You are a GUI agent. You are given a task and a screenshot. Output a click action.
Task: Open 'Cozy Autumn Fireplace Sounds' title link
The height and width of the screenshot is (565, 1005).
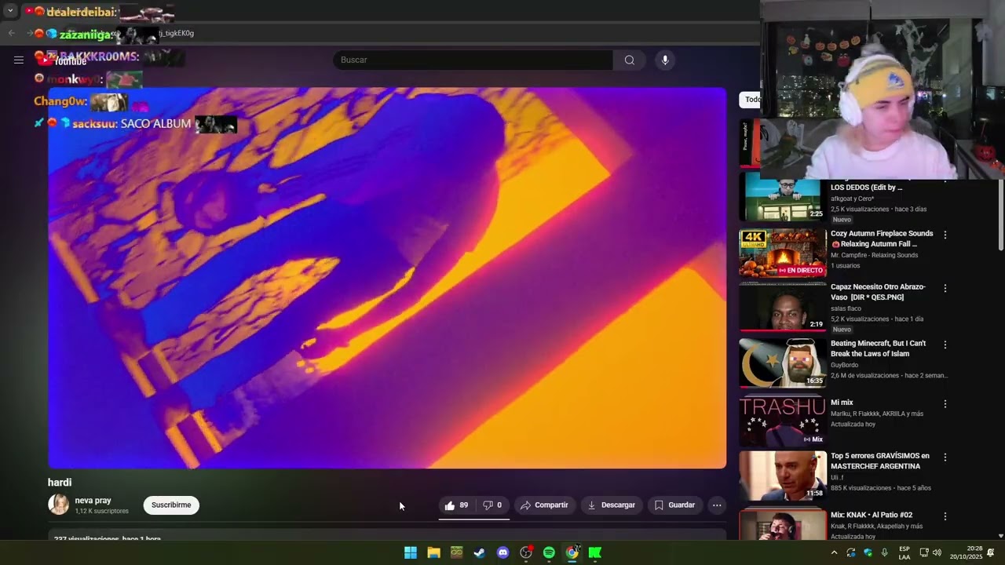click(x=882, y=239)
